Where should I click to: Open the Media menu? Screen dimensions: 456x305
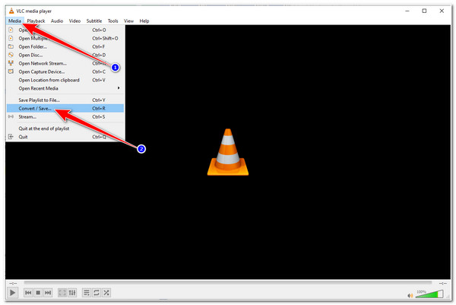pyautogui.click(x=14, y=21)
